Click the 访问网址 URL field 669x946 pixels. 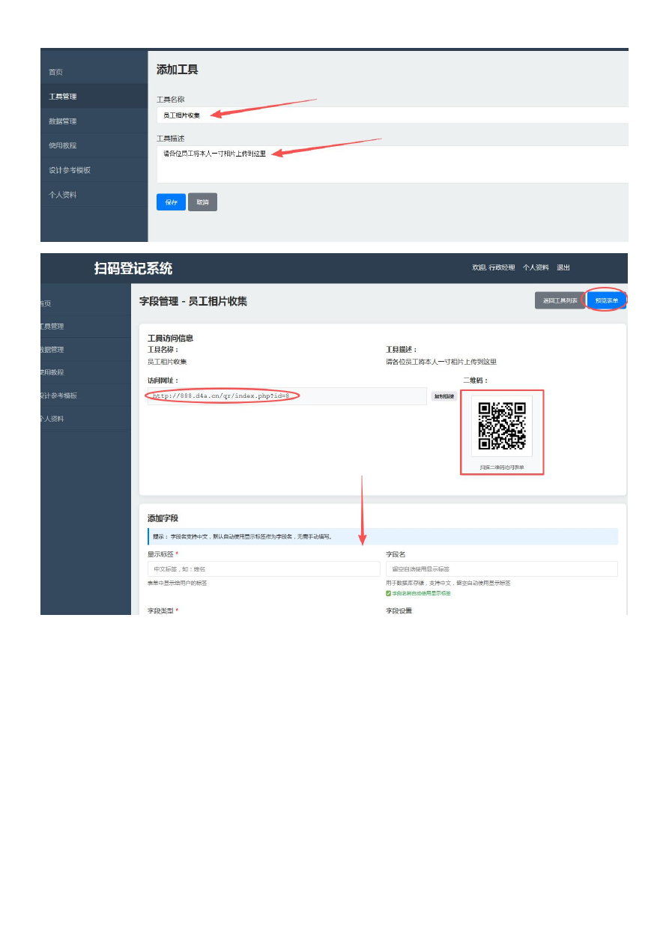point(285,396)
